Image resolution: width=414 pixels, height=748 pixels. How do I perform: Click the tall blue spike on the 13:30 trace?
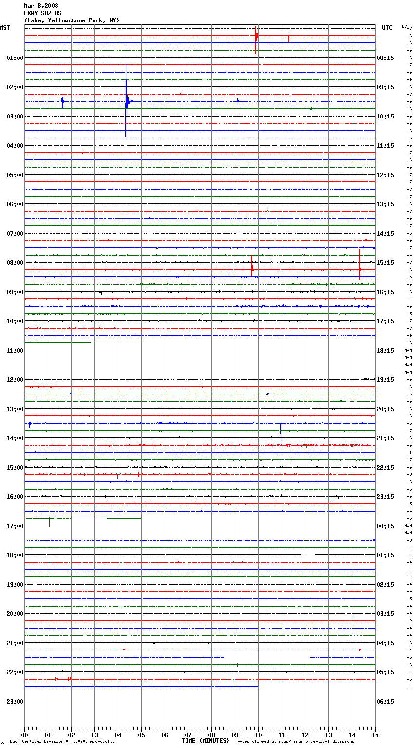(x=281, y=433)
